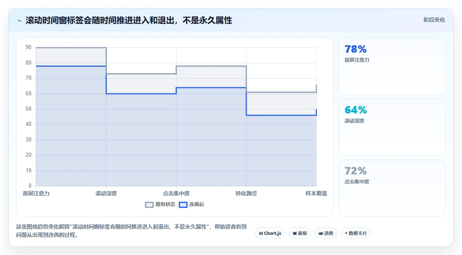Click the 64% value text
The width and height of the screenshot is (462, 255).
pos(356,110)
